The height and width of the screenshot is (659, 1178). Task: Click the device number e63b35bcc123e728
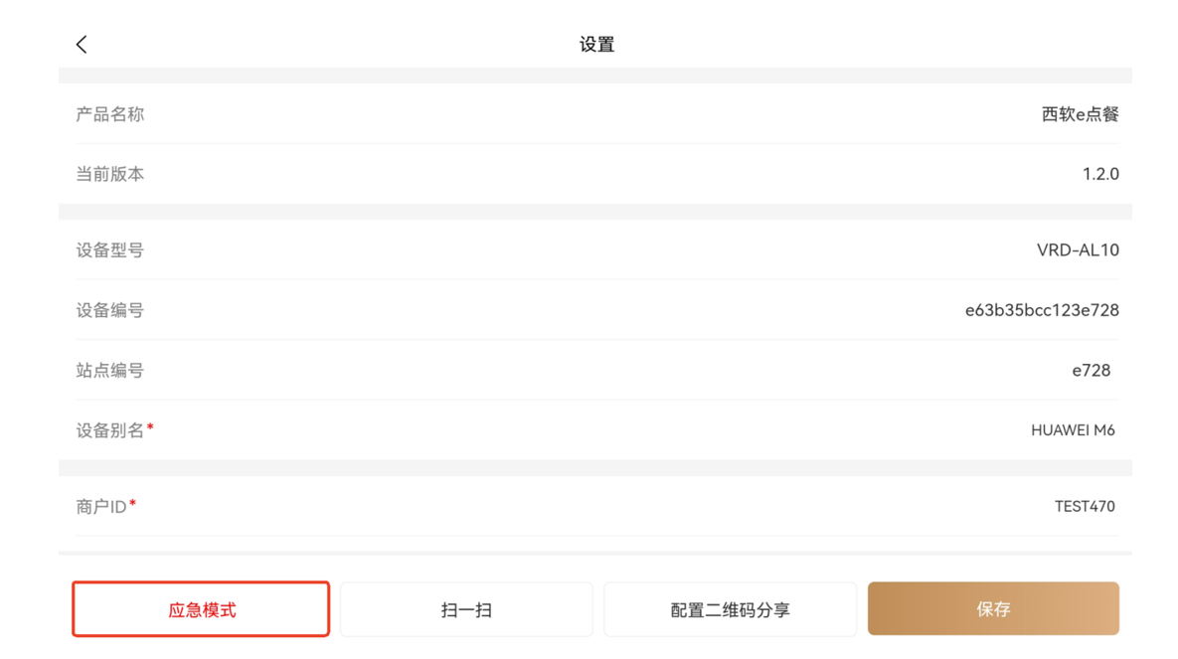pyautogui.click(x=1042, y=310)
